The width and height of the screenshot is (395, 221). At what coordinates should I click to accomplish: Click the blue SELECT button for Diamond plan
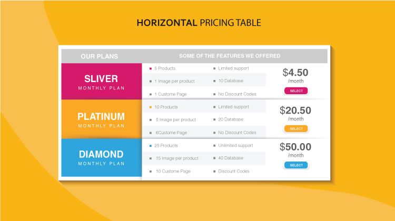point(296,165)
